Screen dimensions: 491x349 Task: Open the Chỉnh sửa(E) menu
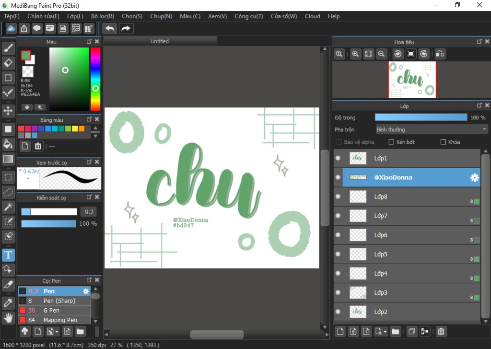point(43,16)
